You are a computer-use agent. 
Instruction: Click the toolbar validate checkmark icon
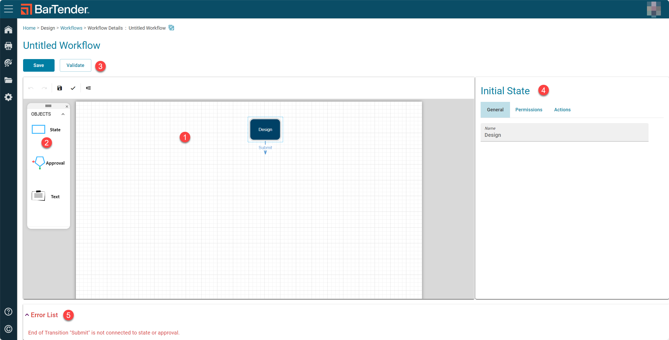point(73,88)
